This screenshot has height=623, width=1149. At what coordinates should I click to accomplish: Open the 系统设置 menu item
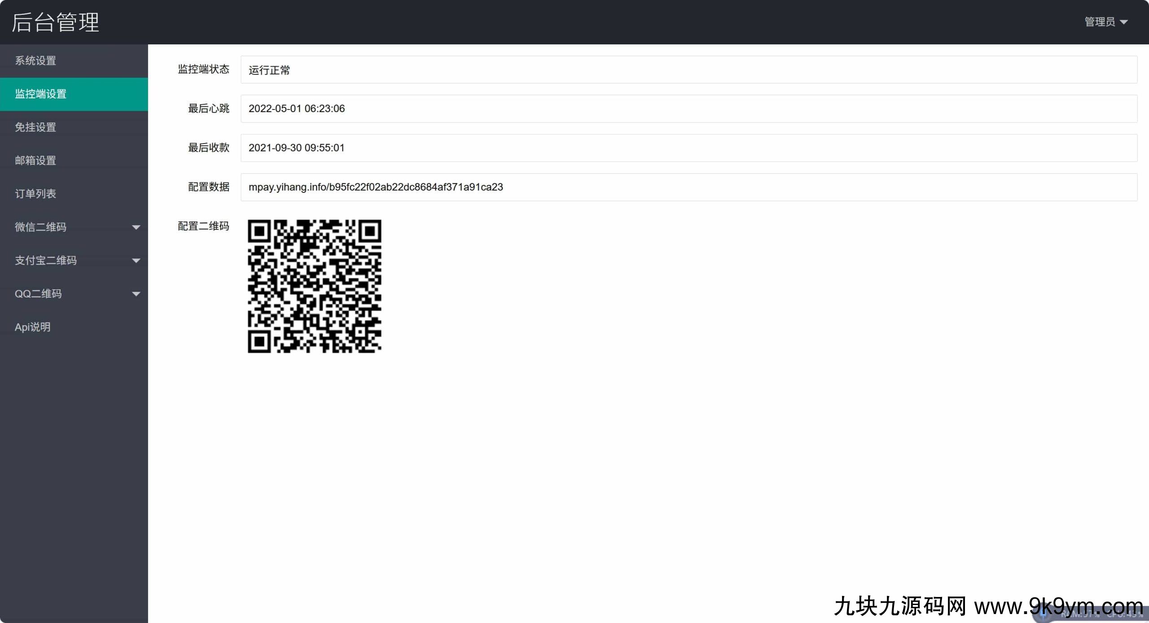pos(74,61)
